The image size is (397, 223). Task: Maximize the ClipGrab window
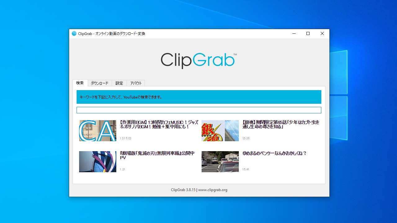pos(308,33)
